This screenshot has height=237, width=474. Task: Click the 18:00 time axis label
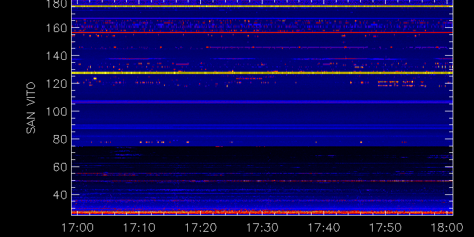click(447, 228)
